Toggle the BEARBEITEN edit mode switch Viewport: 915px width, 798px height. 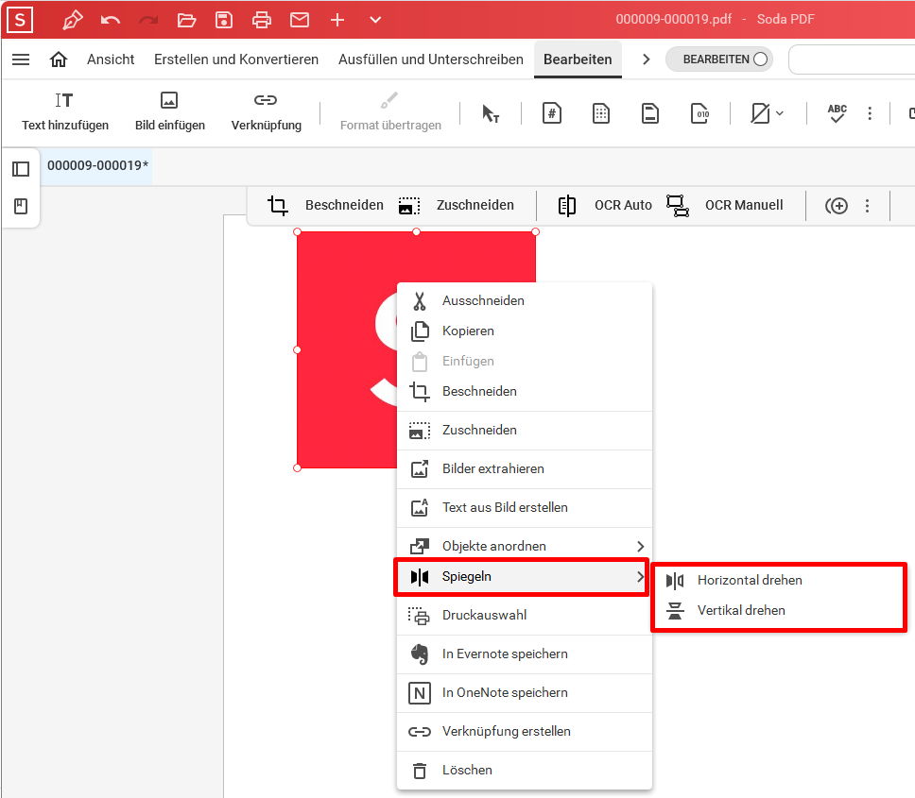719,59
